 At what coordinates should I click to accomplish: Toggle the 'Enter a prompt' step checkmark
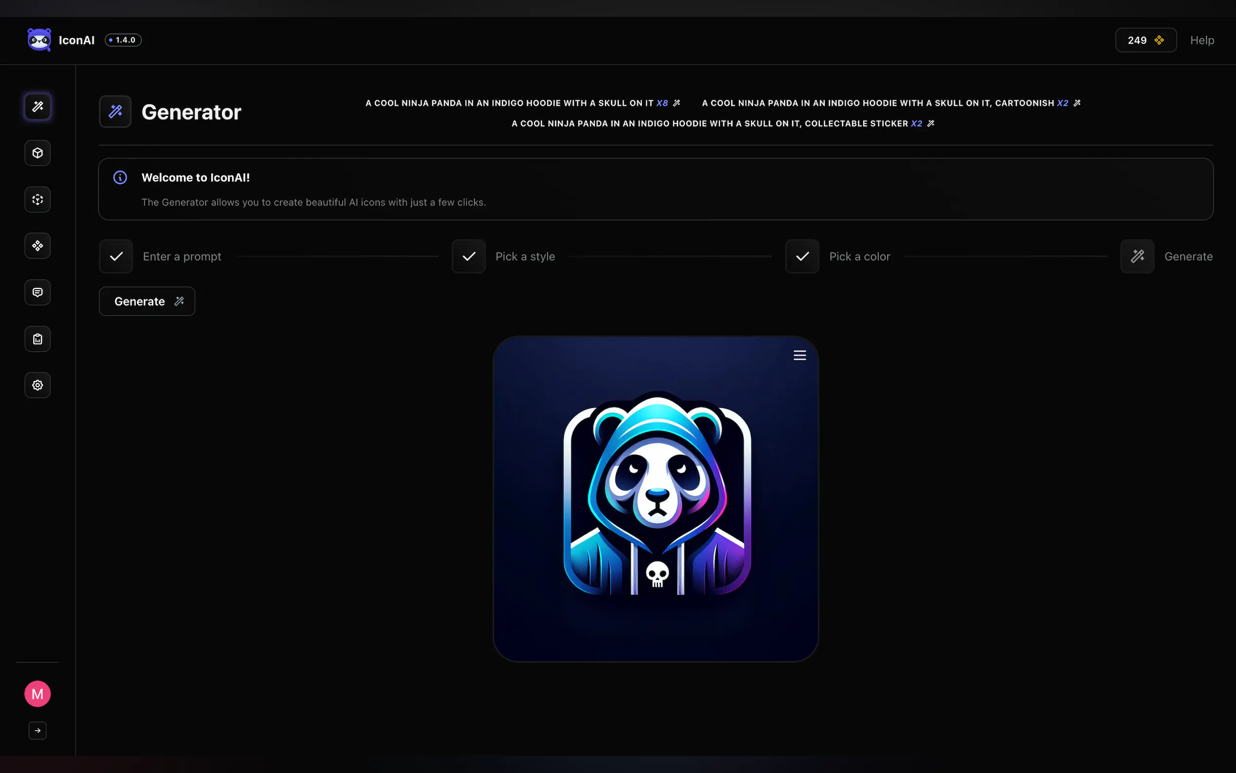(115, 256)
